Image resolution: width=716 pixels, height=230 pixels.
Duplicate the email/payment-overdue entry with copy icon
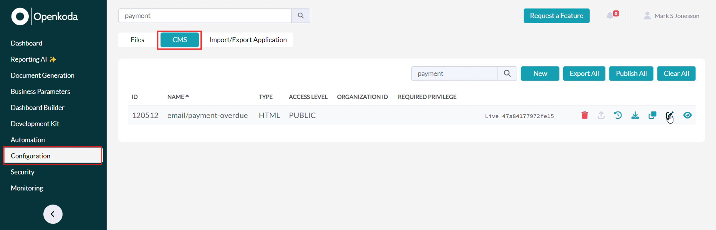pos(652,115)
